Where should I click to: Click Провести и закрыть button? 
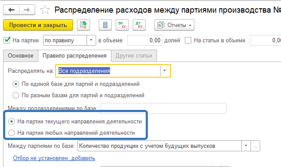[x=38, y=25]
